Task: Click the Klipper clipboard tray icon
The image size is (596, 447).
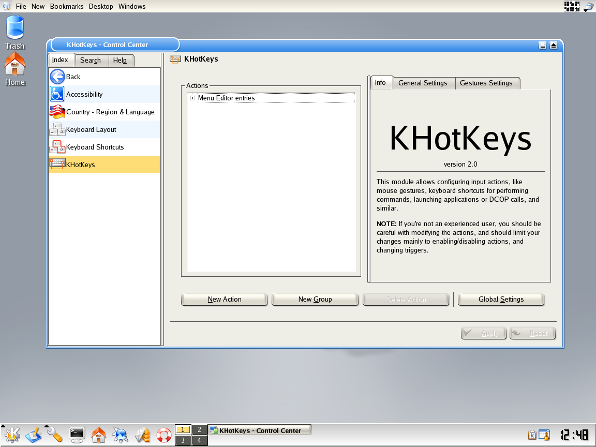Action: click(532, 435)
